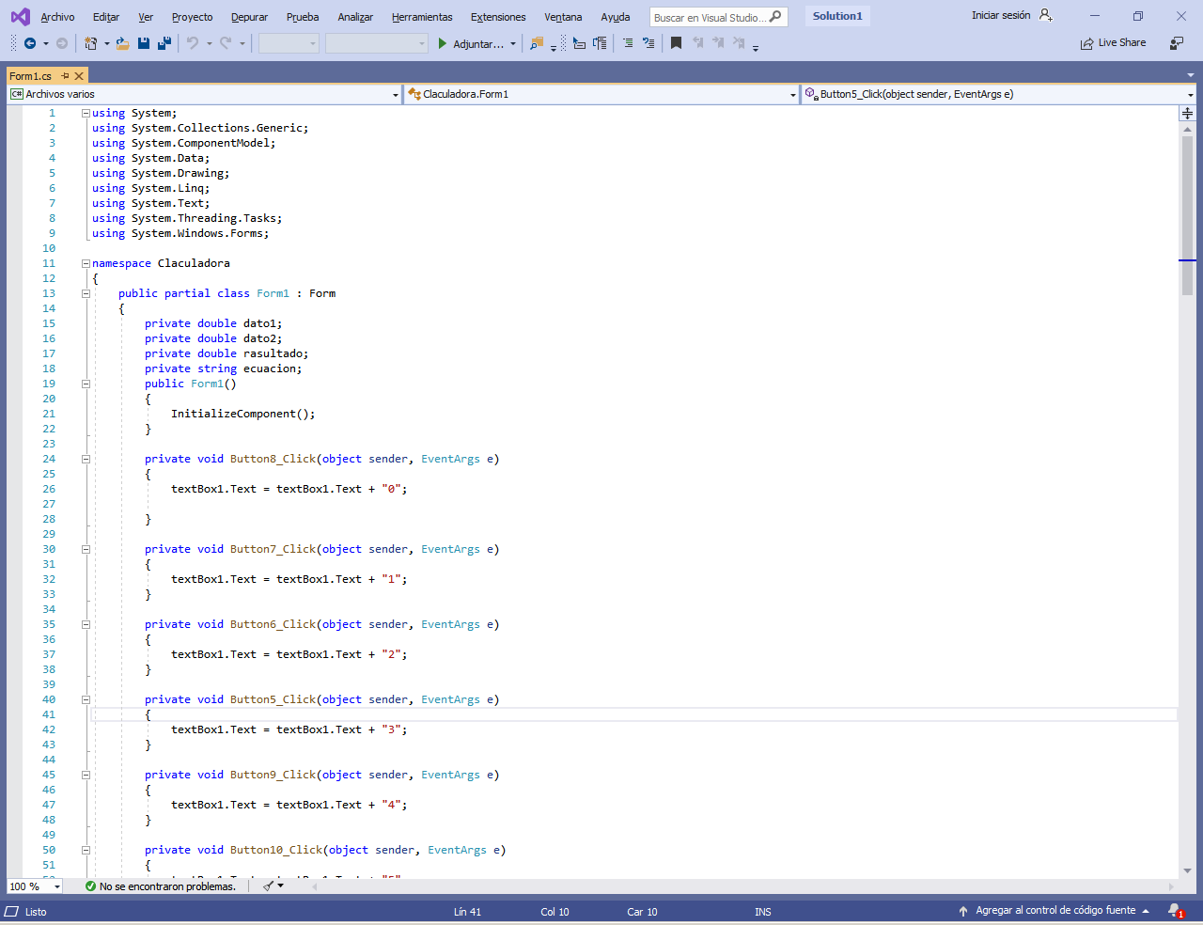The height and width of the screenshot is (925, 1203).
Task: Collapse the namespace Claculadora code block
Action: [86, 263]
